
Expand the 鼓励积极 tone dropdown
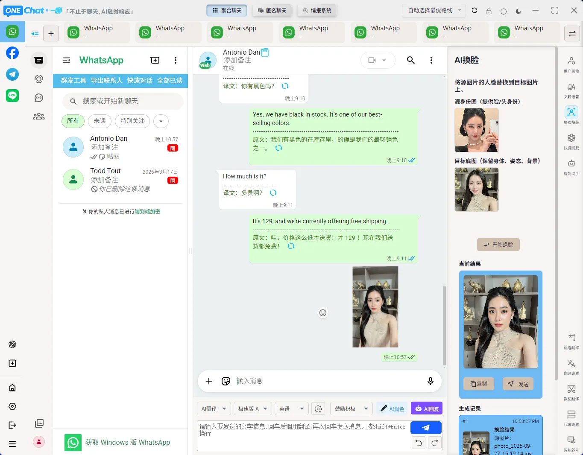[x=351, y=408]
